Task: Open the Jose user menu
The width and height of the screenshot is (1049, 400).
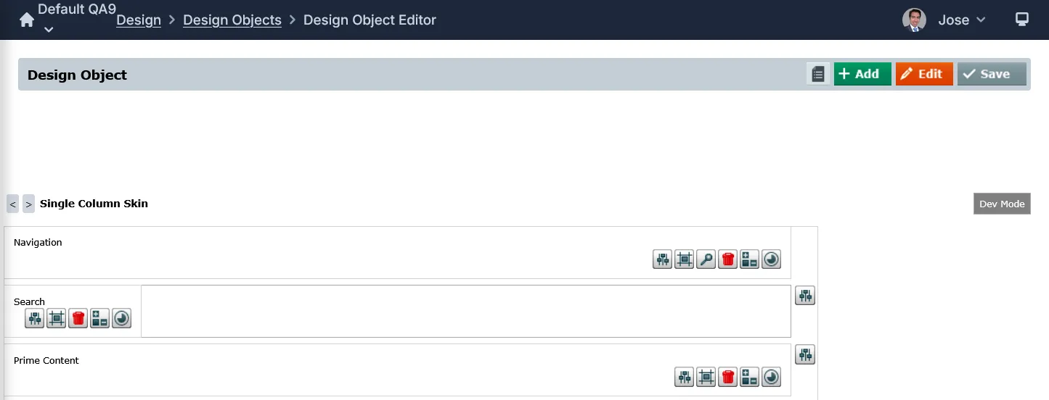Action: [x=944, y=20]
